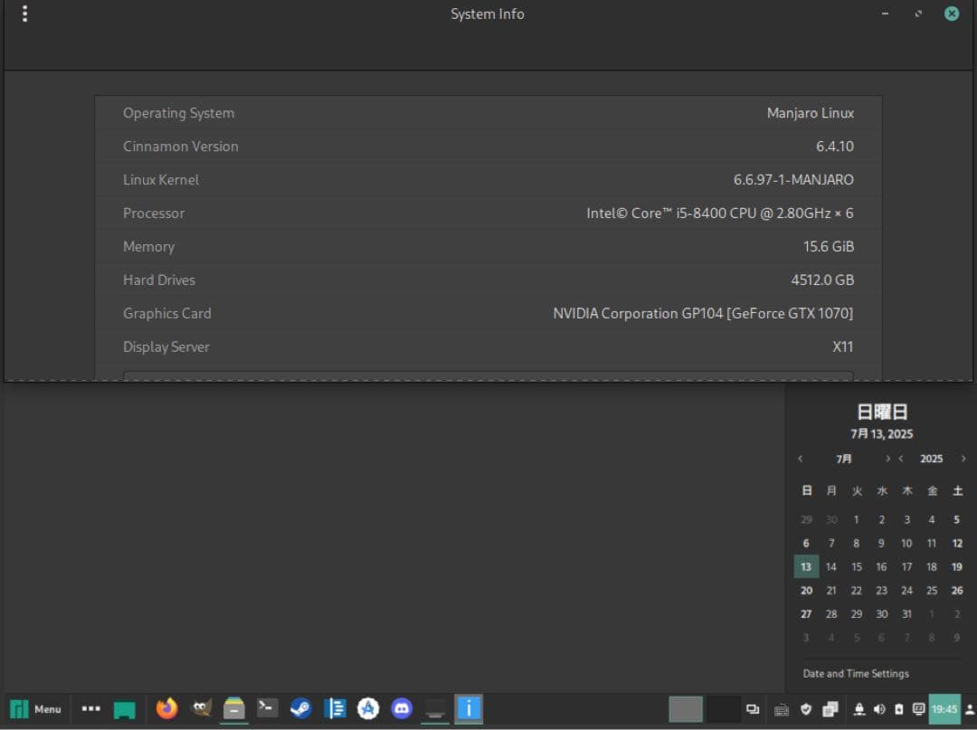Open Firefox from the taskbar

pos(166,709)
